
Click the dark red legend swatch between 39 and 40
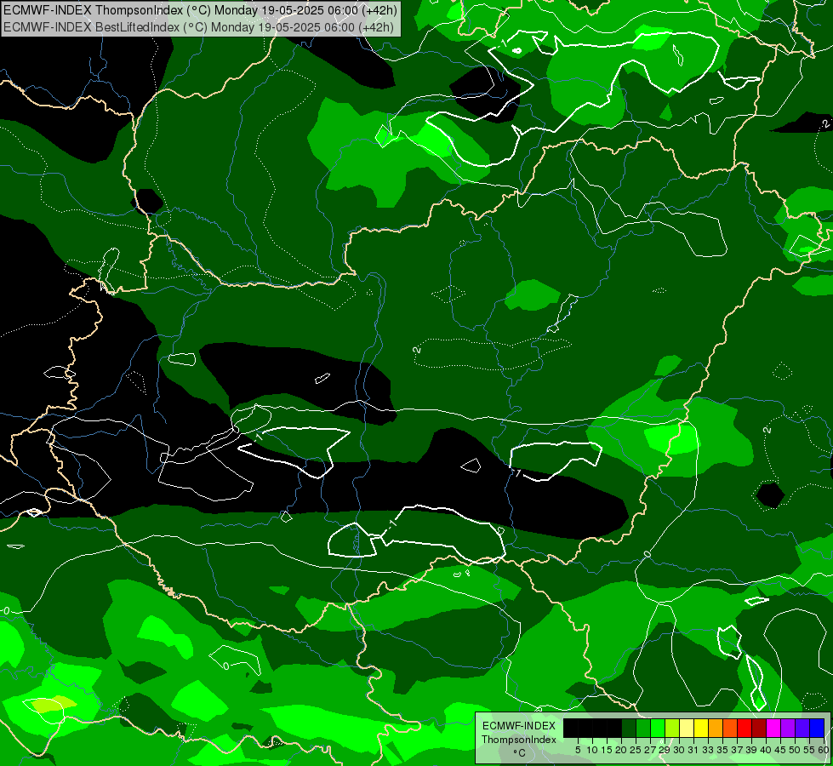(759, 728)
